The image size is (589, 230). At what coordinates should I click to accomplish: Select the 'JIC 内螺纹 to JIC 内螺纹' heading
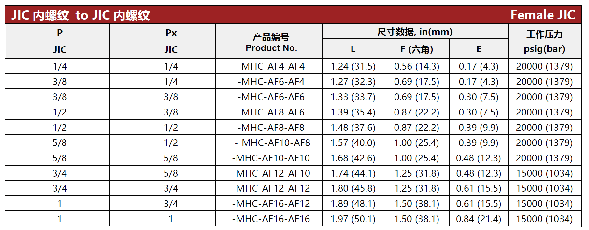click(80, 15)
